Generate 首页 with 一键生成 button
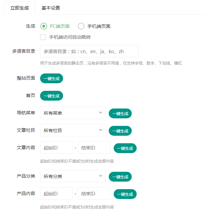Image resolution: width=205 pixels, height=218 pixels. point(52,96)
